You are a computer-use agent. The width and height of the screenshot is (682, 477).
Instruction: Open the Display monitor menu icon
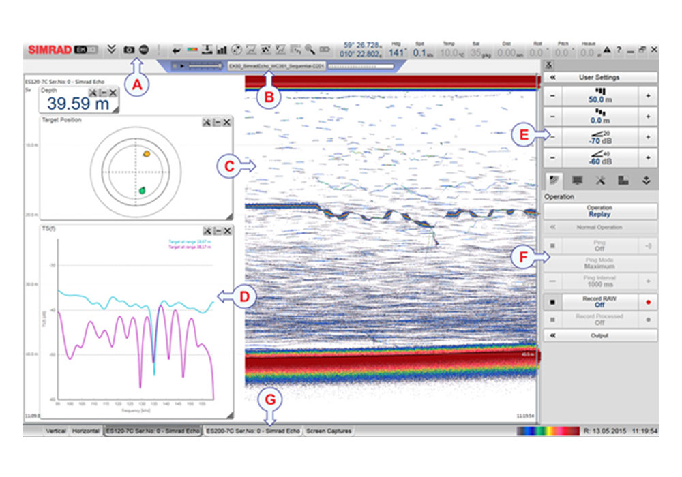pos(578,181)
